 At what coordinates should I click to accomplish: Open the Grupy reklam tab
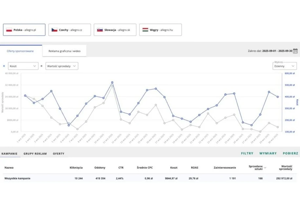pos(35,153)
